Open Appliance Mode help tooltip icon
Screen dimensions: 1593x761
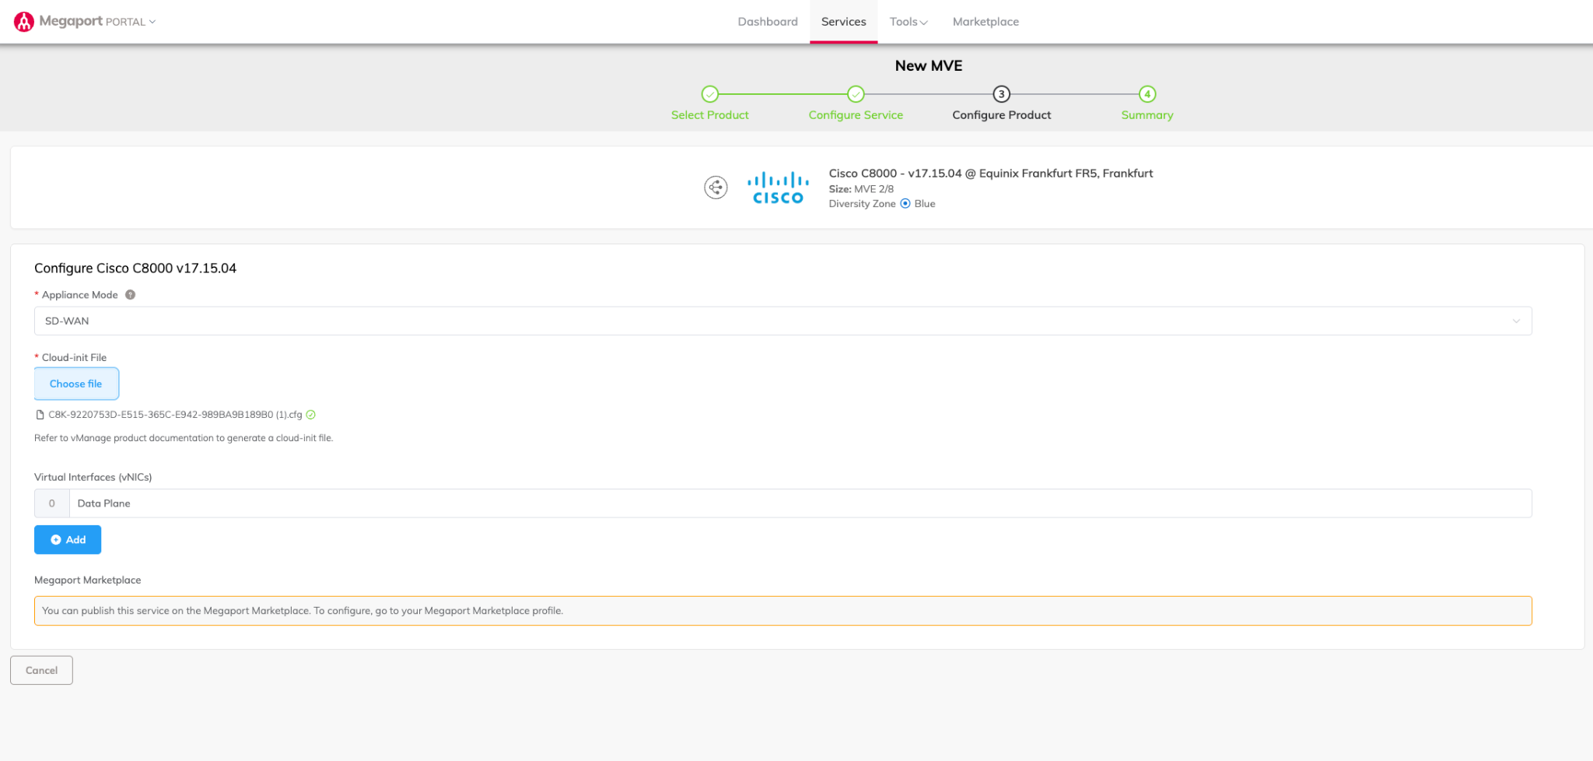tap(131, 295)
